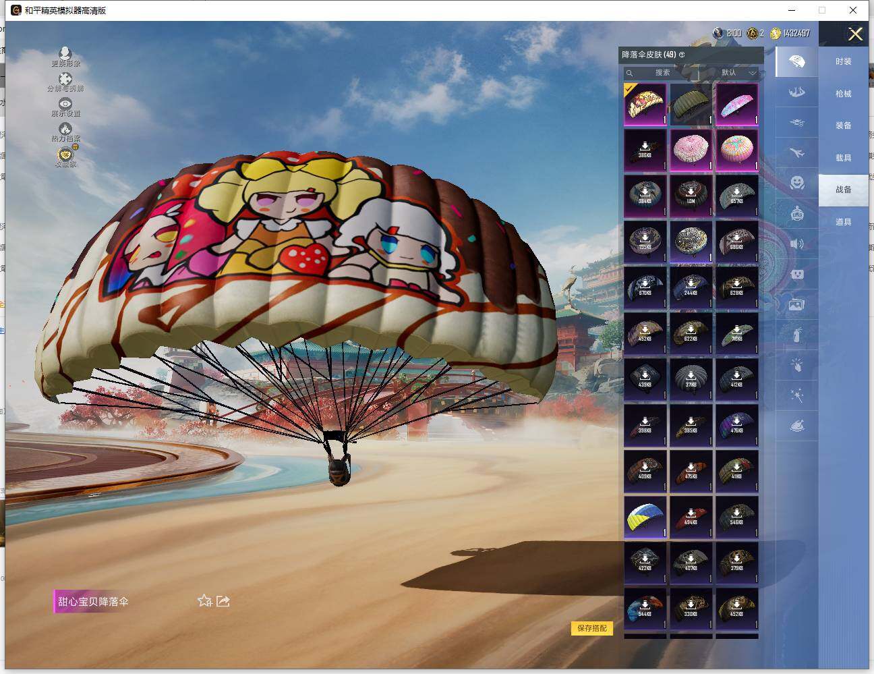
Task: Click the gold coin currency icon
Action: [776, 33]
